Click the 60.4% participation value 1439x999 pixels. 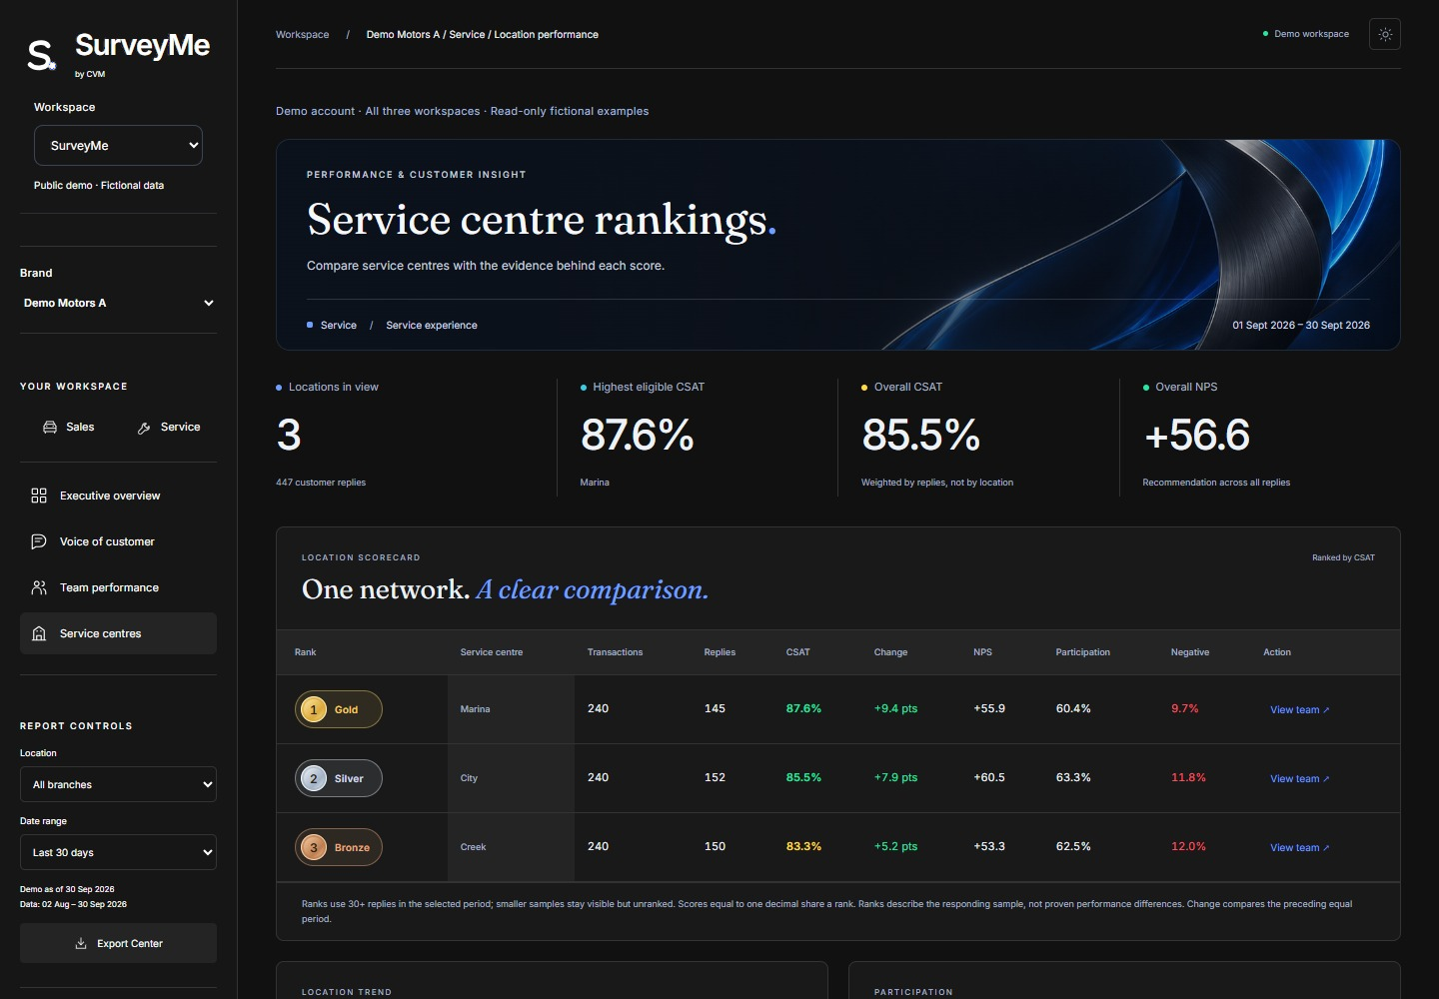1073,708
